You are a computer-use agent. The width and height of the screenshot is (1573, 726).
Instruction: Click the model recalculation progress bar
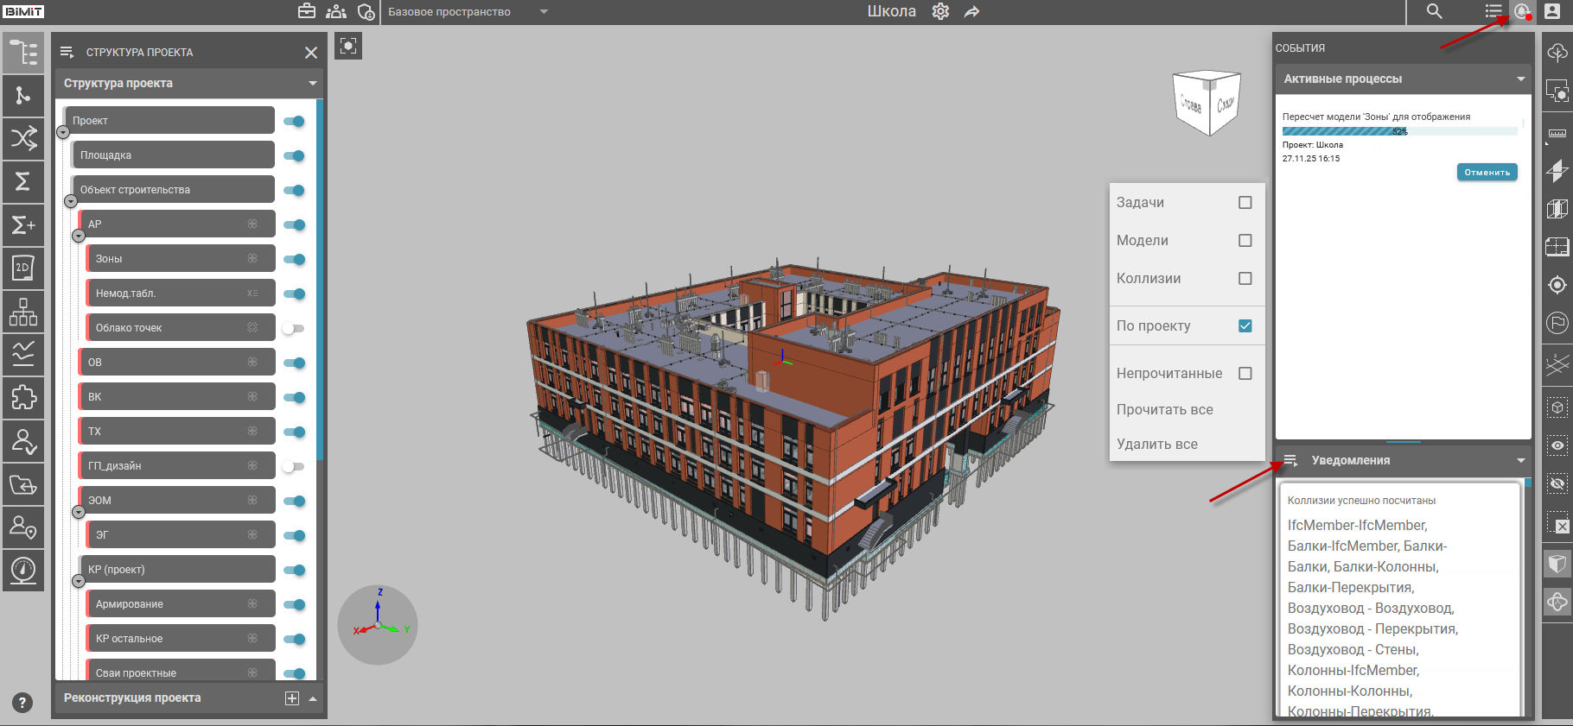coord(1399,131)
